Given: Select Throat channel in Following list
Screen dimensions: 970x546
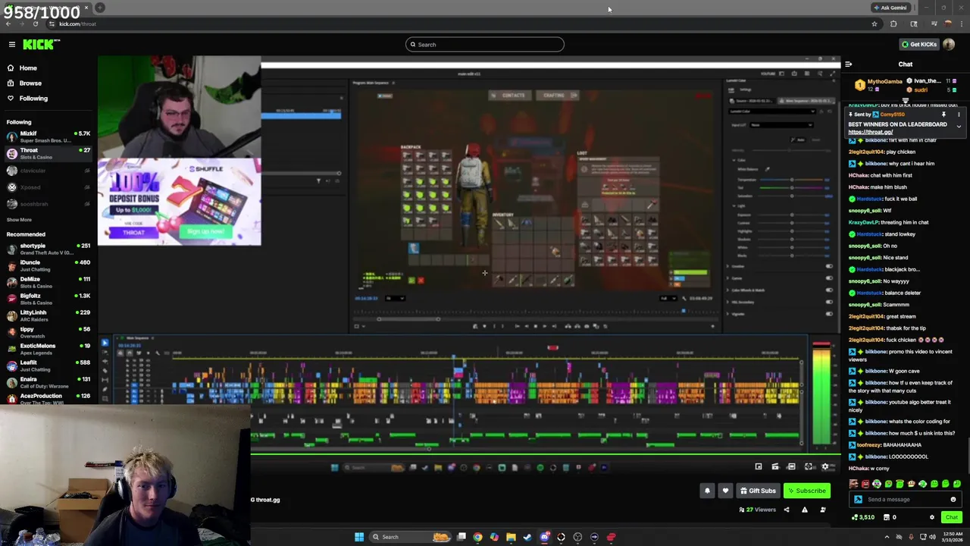Looking at the screenshot, I should (x=47, y=153).
